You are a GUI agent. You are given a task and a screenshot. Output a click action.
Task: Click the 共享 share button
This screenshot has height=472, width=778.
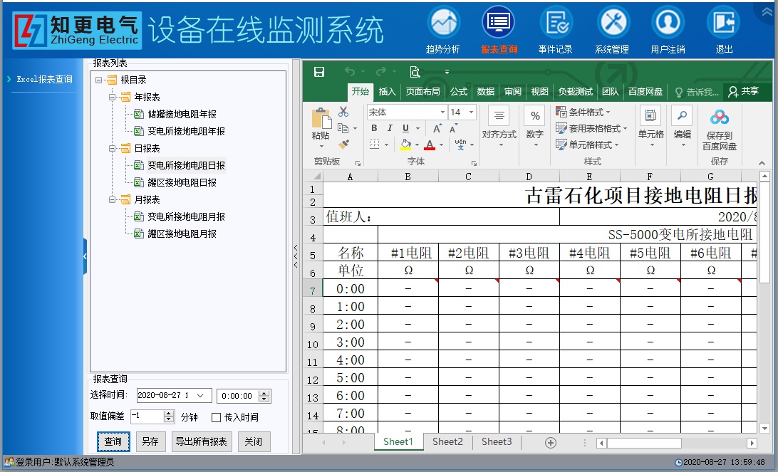pos(743,91)
